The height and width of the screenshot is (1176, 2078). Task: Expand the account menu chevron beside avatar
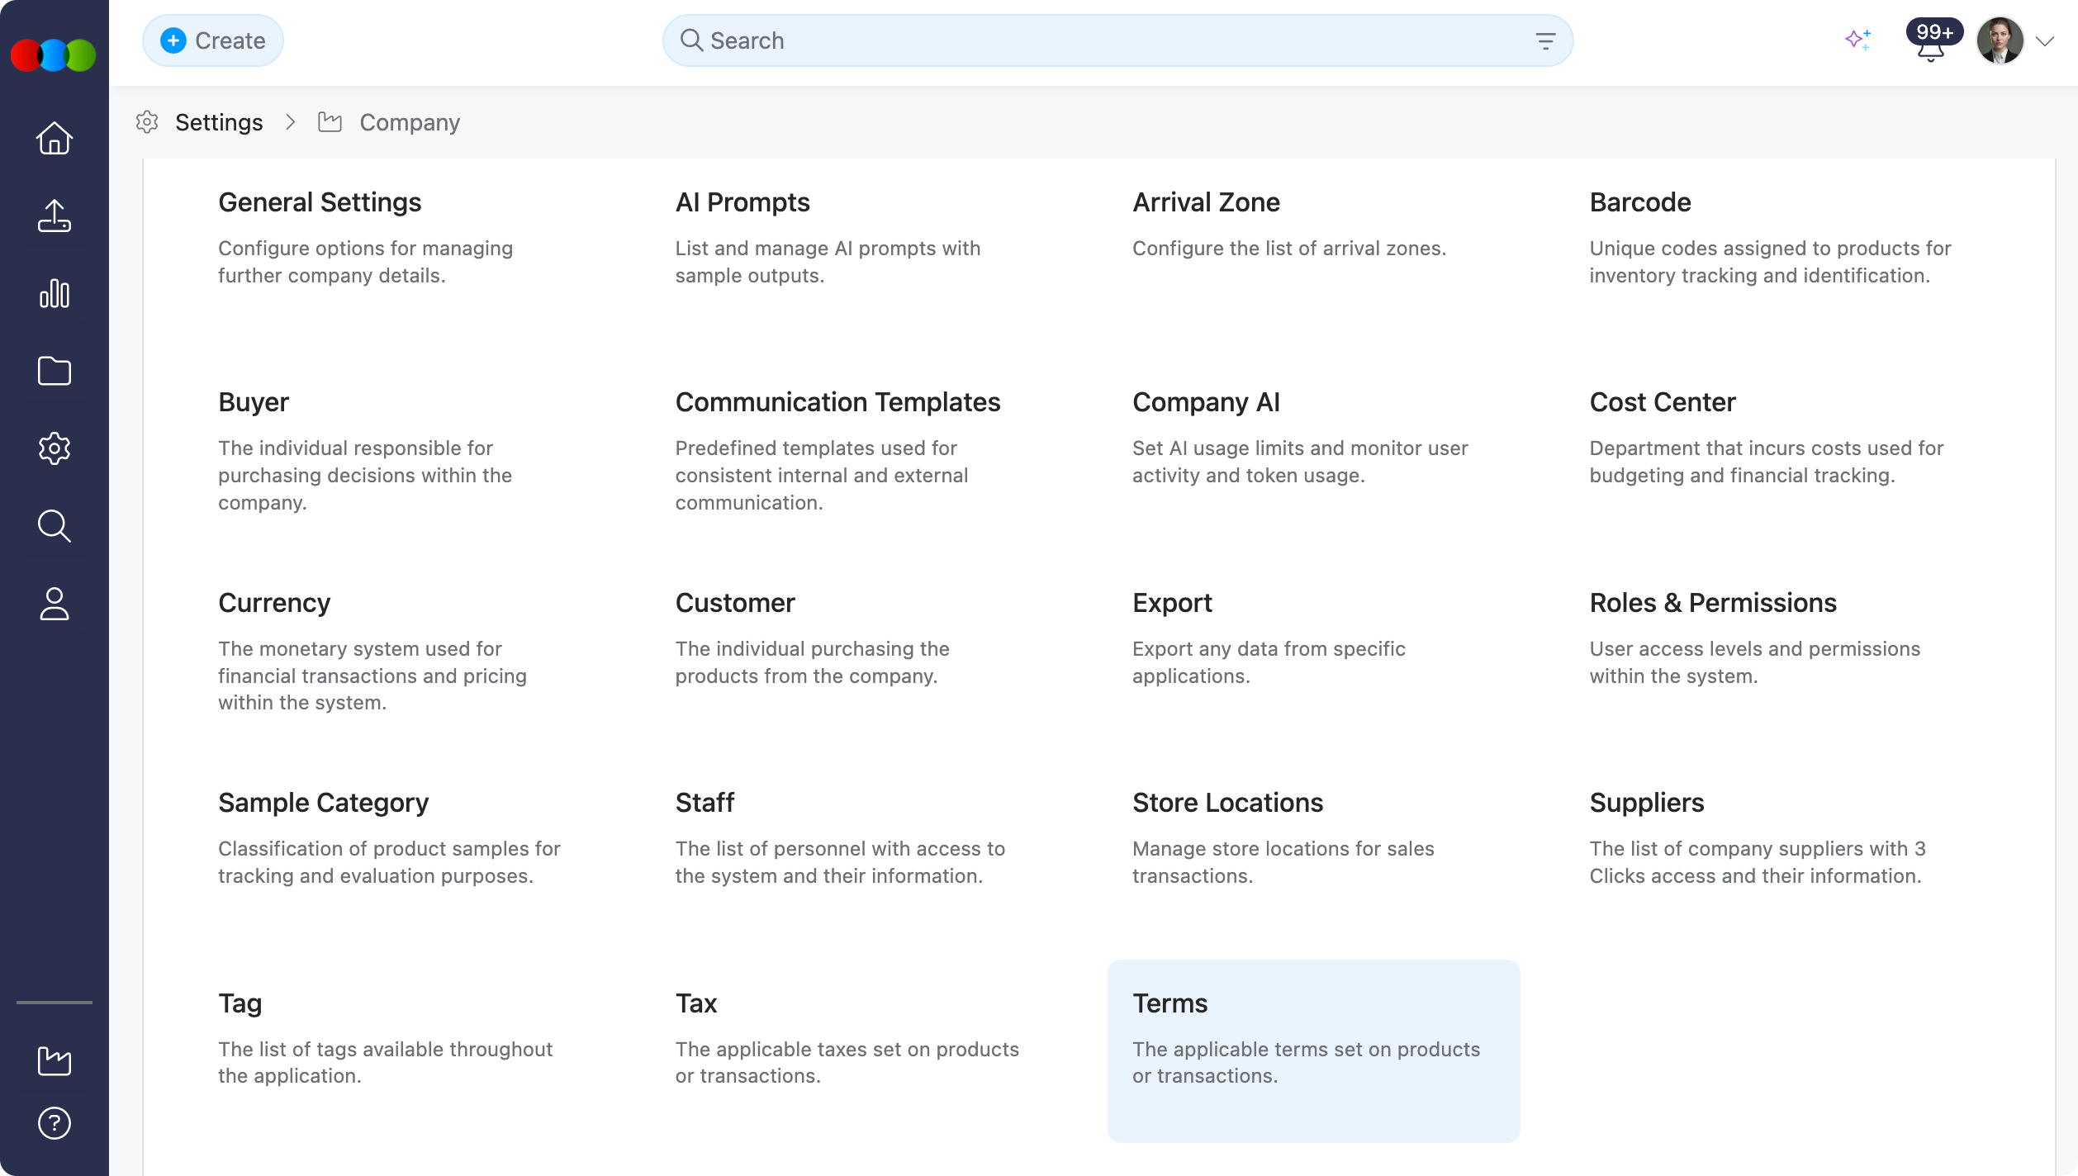click(2044, 40)
